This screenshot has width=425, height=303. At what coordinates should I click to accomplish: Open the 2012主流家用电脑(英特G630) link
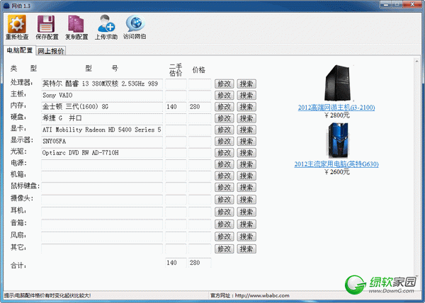coord(336,164)
